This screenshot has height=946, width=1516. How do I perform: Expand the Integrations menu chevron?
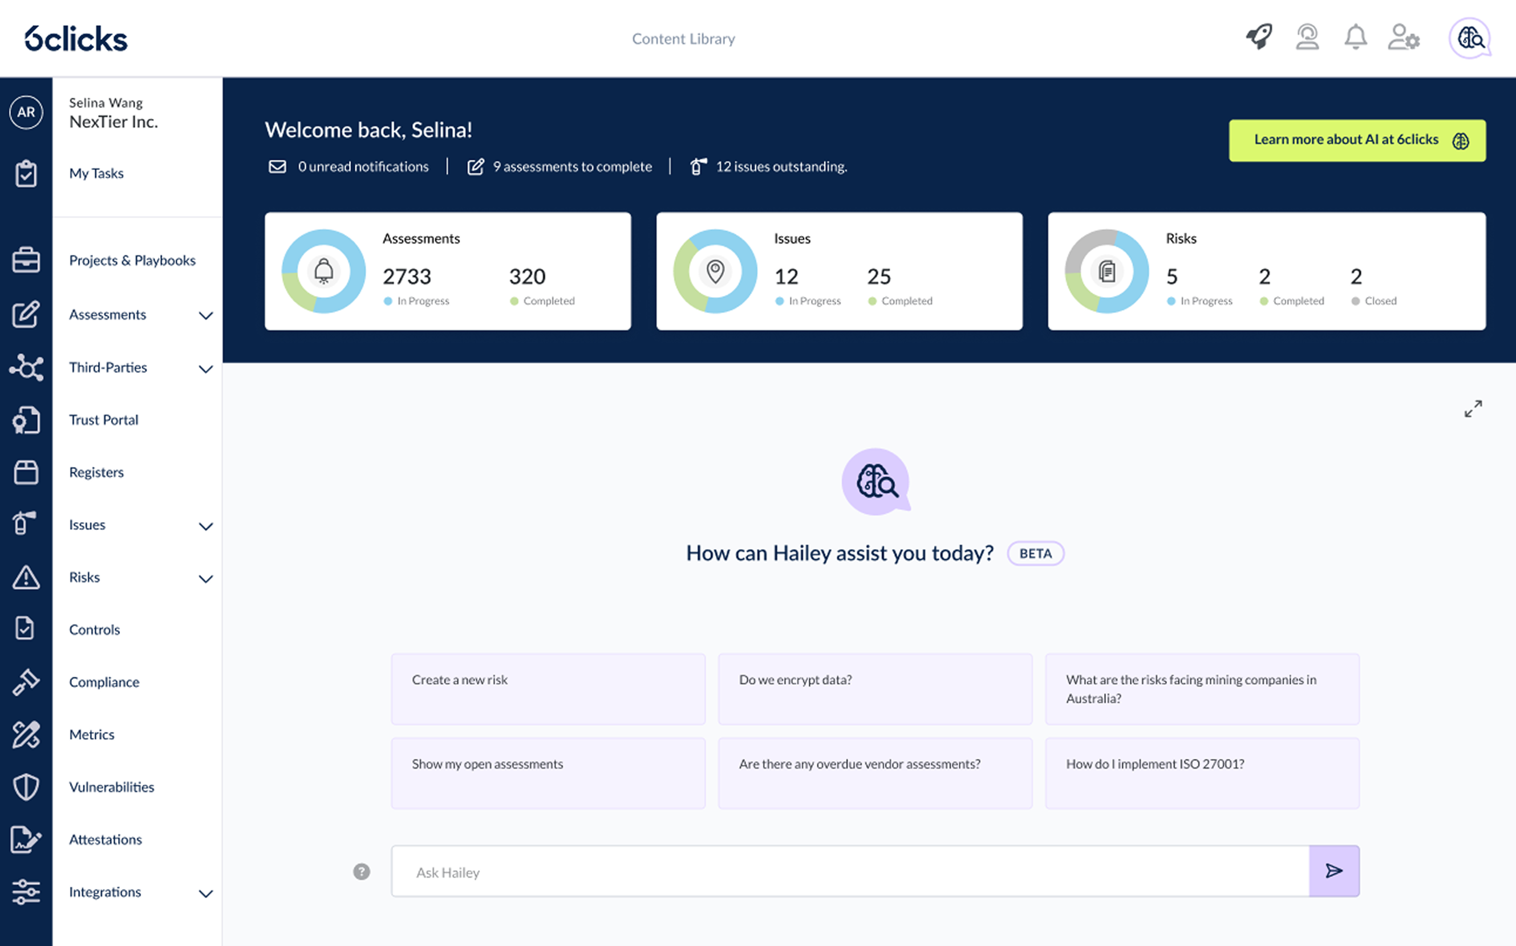coord(206,894)
